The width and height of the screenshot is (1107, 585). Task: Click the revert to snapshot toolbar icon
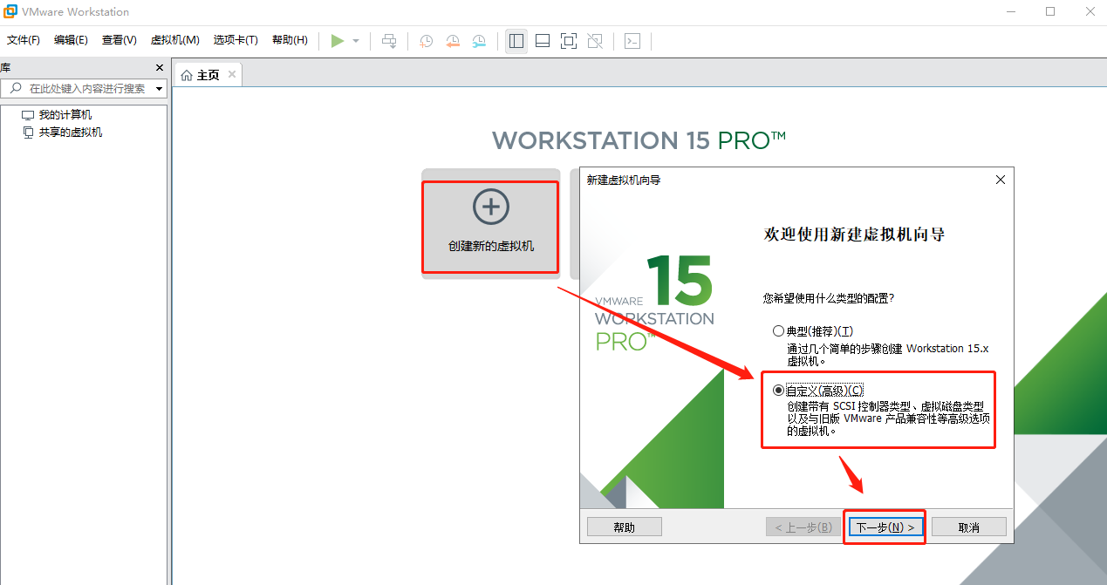tap(453, 41)
